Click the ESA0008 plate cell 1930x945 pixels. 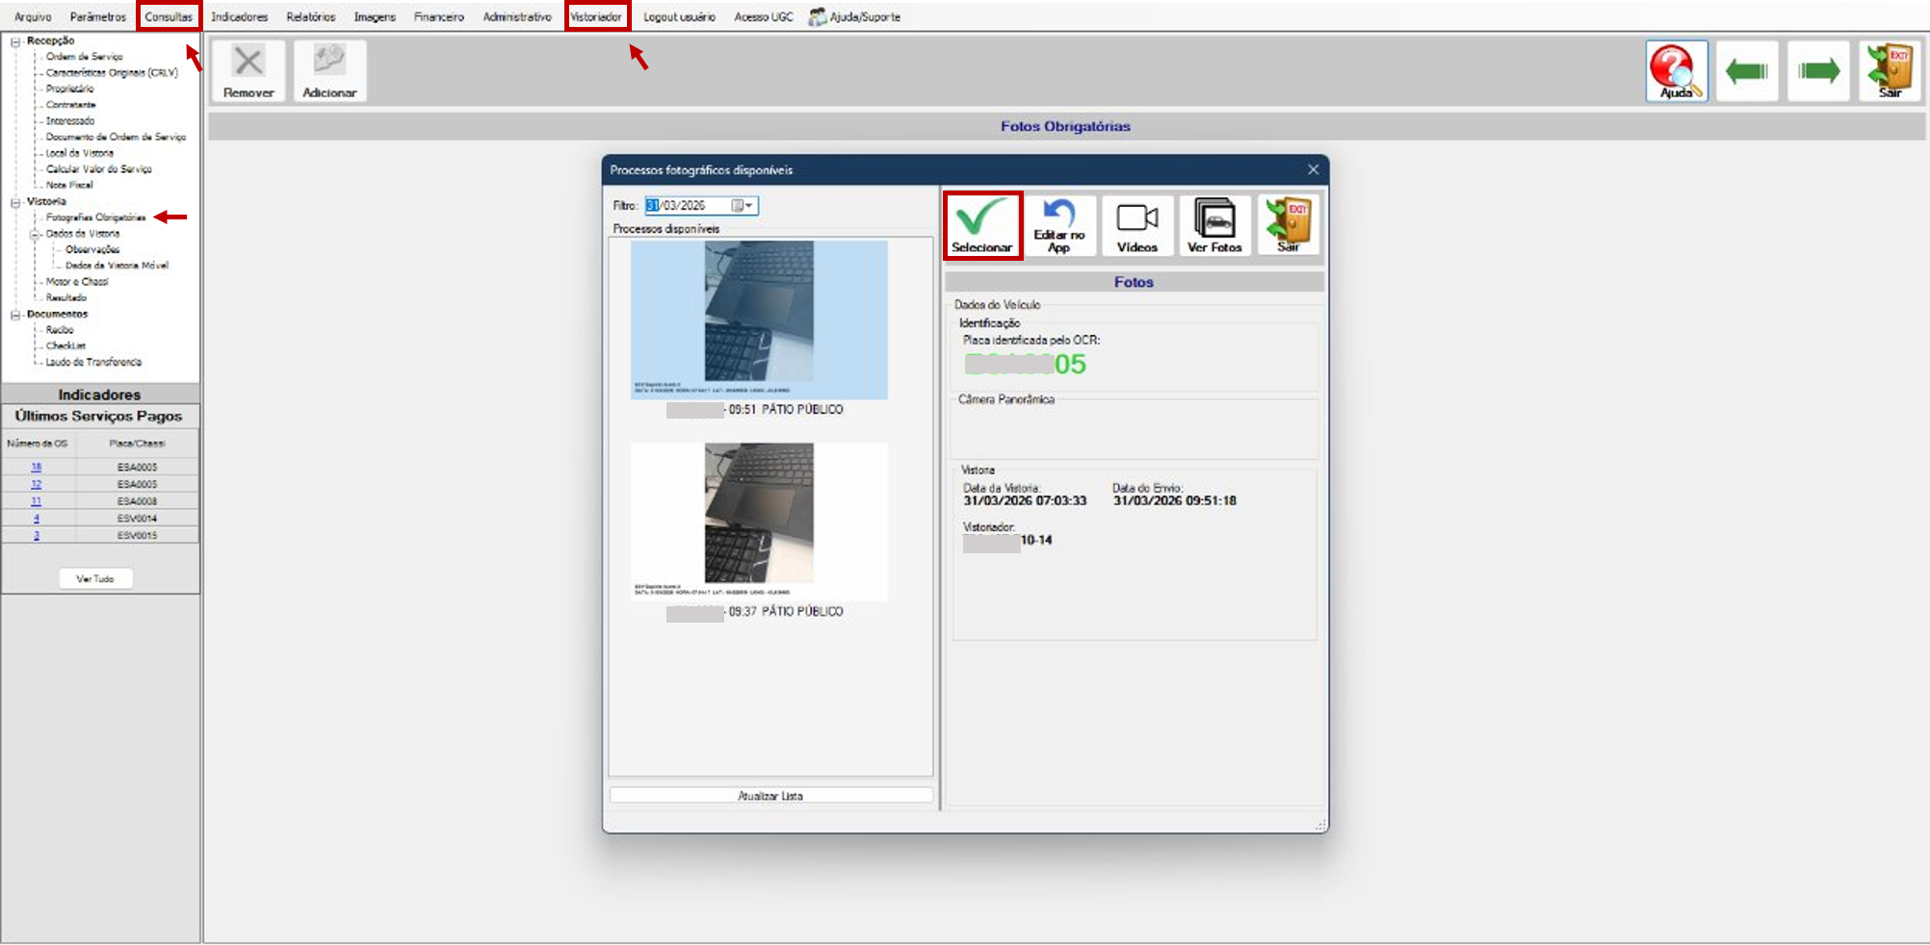pos(137,501)
